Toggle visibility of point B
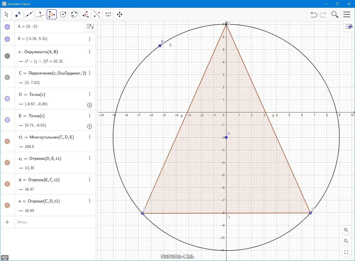The image size is (355, 261). (x=7, y=39)
